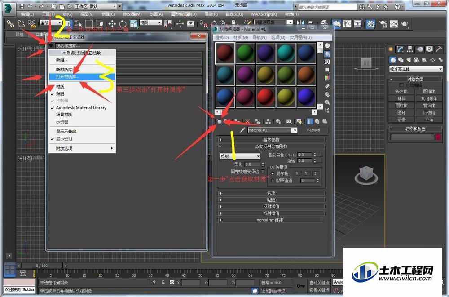Screen dimensions: 449x297
Task: Open the 附加选项 submenu
Action: point(82,148)
